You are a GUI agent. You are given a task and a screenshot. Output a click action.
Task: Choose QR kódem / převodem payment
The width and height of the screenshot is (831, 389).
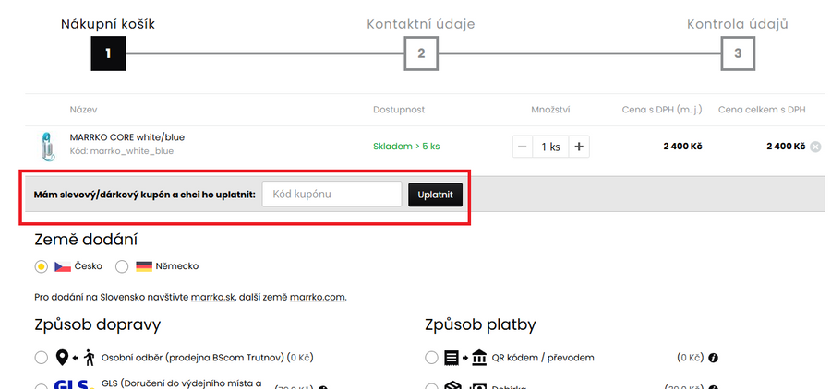[432, 358]
